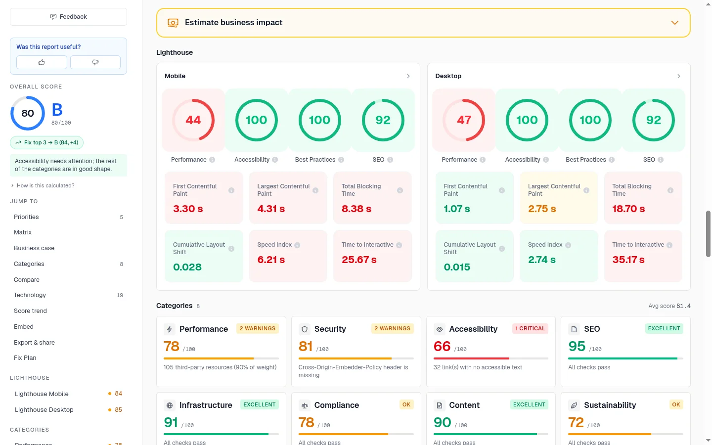Click info icon next to Mobile Accessibility

click(x=275, y=160)
